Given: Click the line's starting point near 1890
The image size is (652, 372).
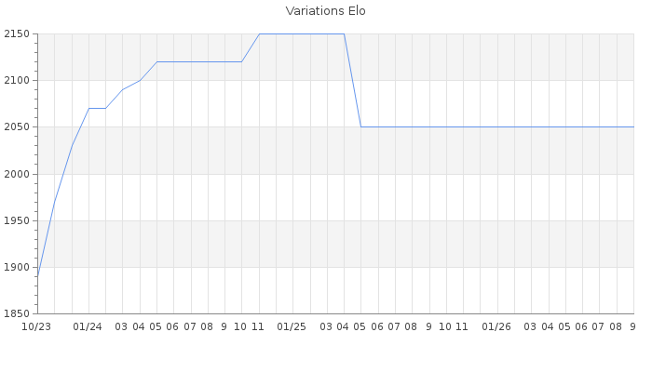Looking at the screenshot, I should [x=38, y=276].
